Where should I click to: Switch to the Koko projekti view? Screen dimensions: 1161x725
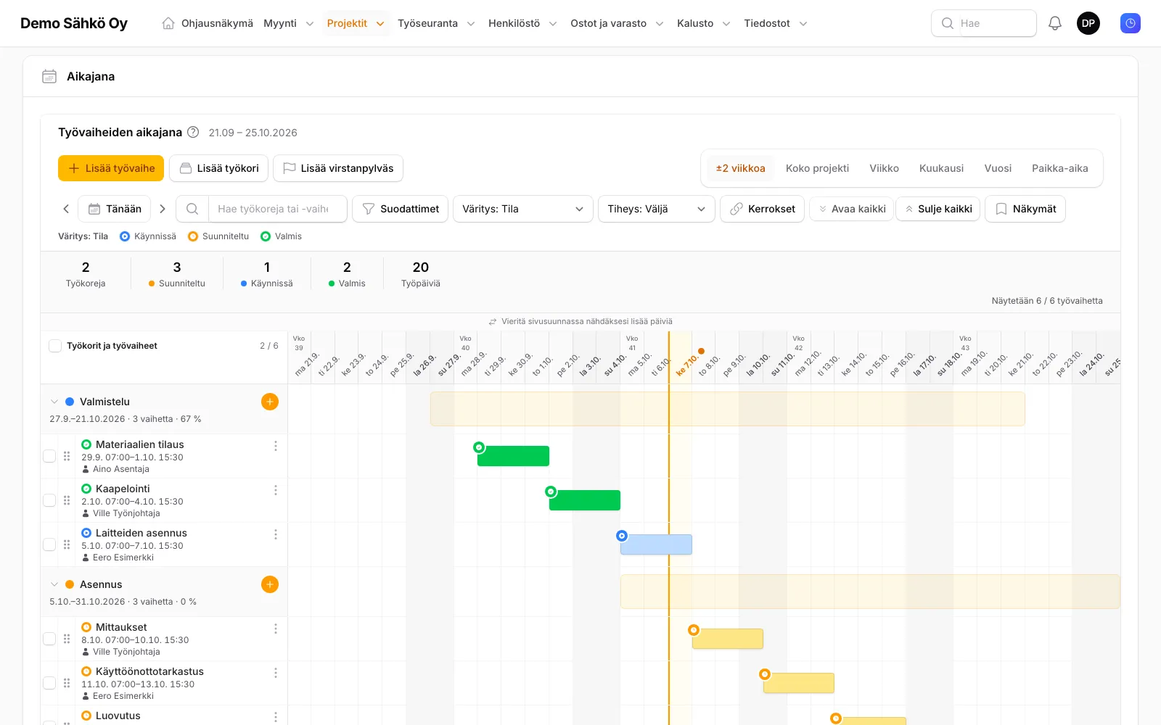coord(817,168)
